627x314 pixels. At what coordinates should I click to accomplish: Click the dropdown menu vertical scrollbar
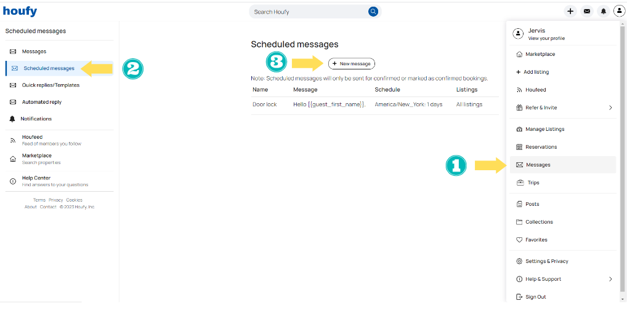point(622,160)
